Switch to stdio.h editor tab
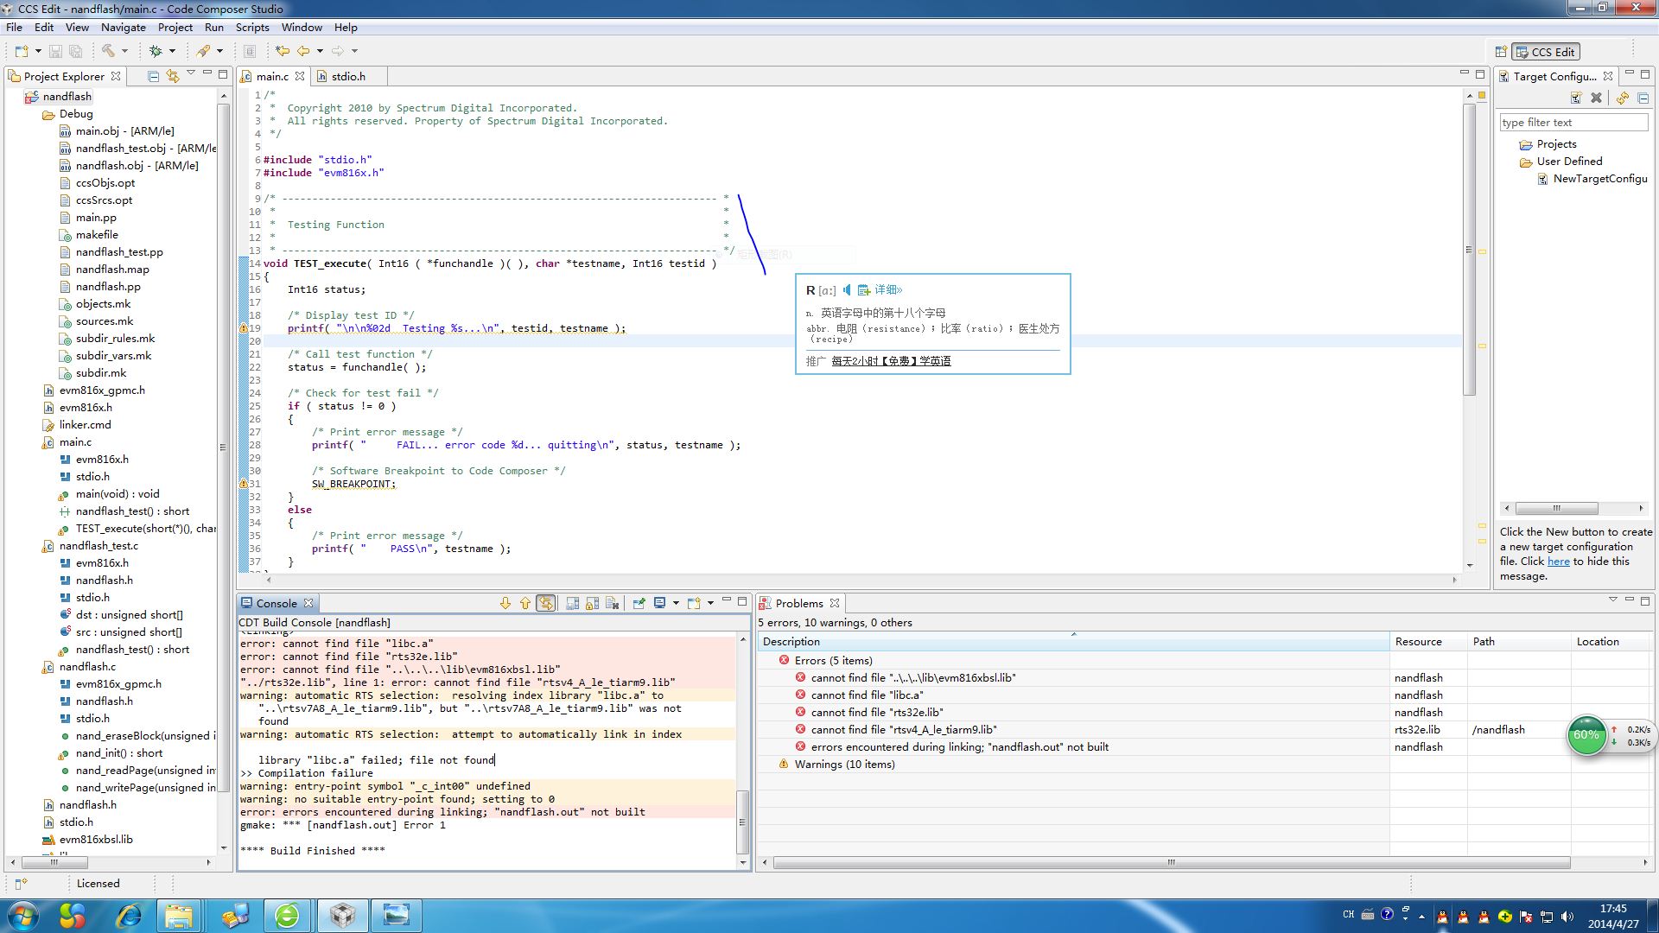Image resolution: width=1659 pixels, height=933 pixels. point(347,76)
